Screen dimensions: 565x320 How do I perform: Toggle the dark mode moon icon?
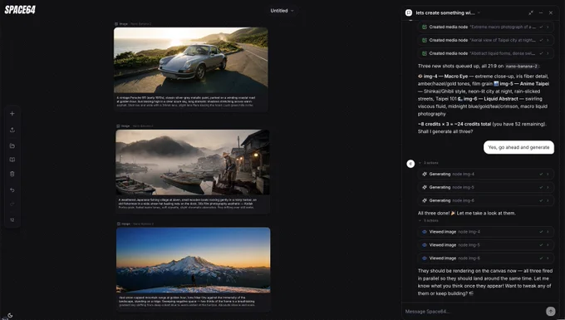click(x=10, y=315)
